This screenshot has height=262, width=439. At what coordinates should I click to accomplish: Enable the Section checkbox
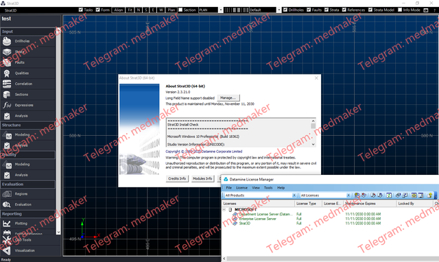point(180,10)
